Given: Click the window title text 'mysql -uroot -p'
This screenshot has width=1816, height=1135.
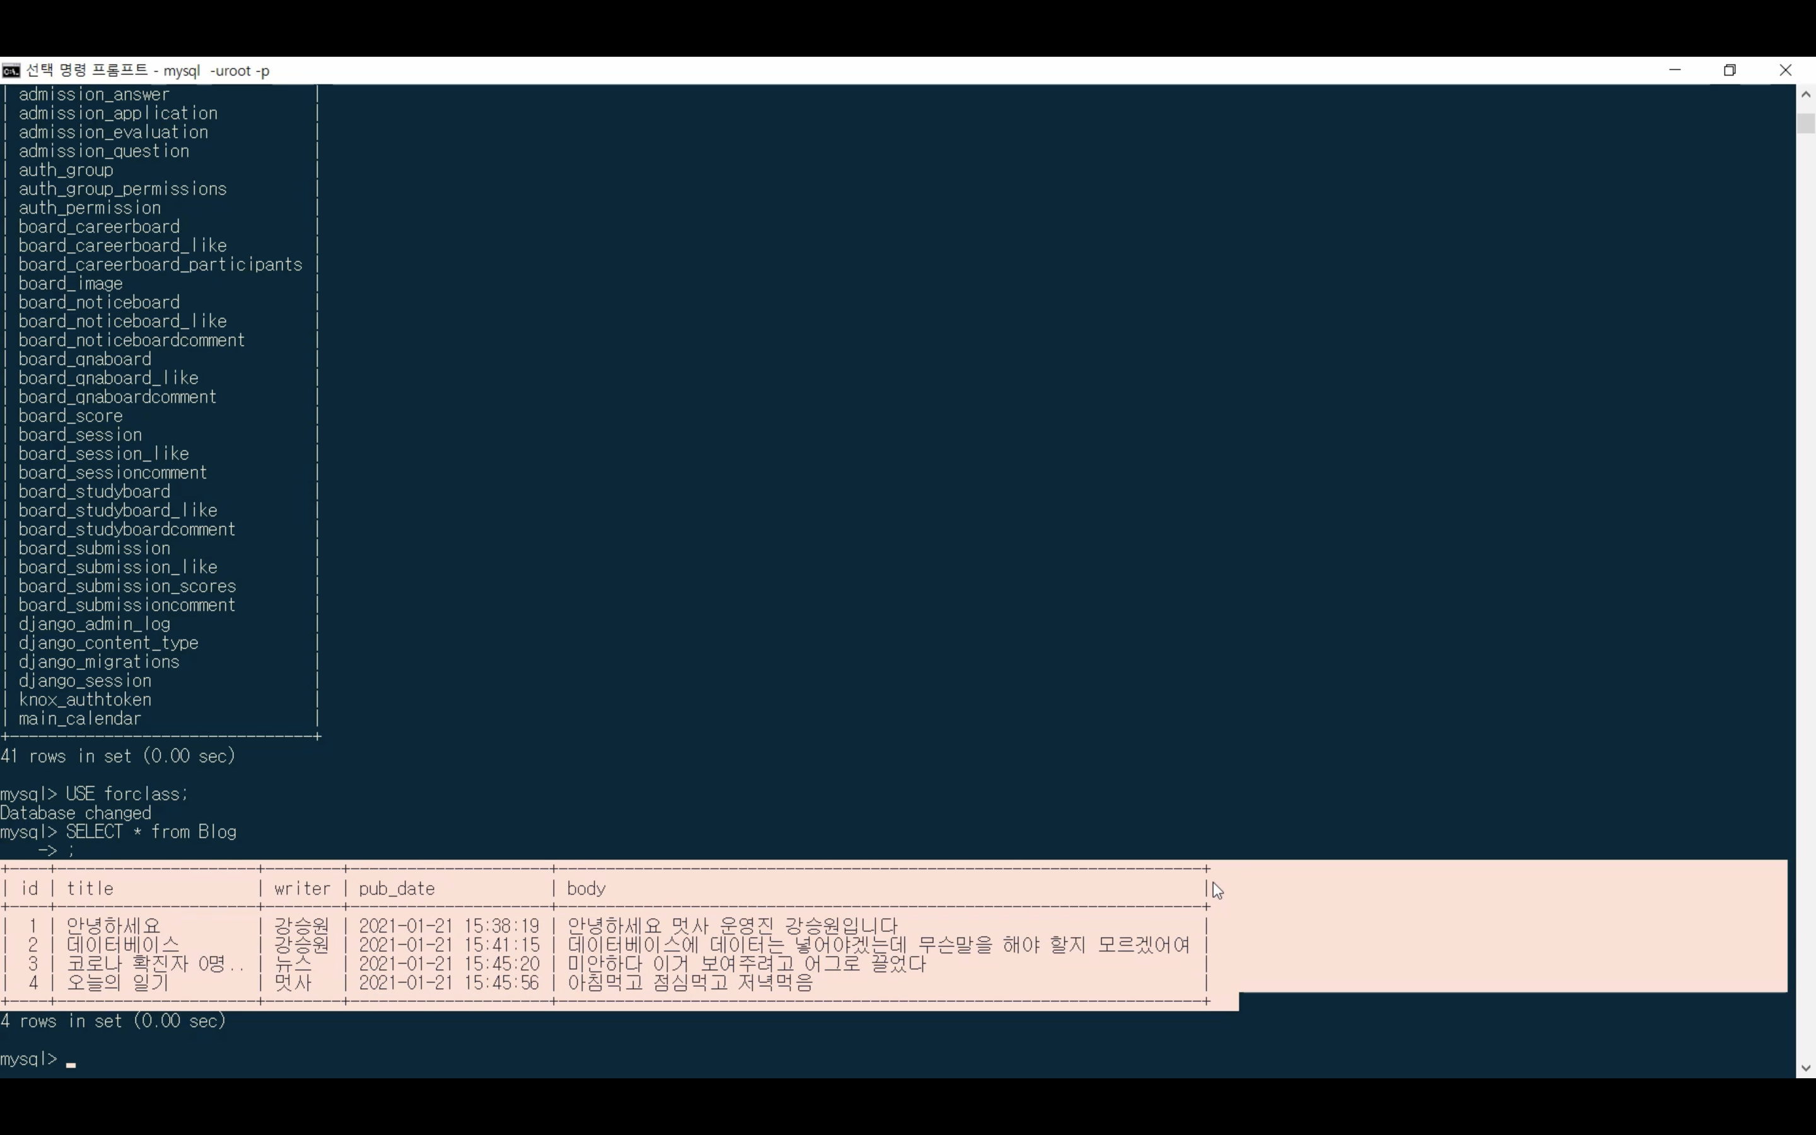Looking at the screenshot, I should click(x=216, y=71).
